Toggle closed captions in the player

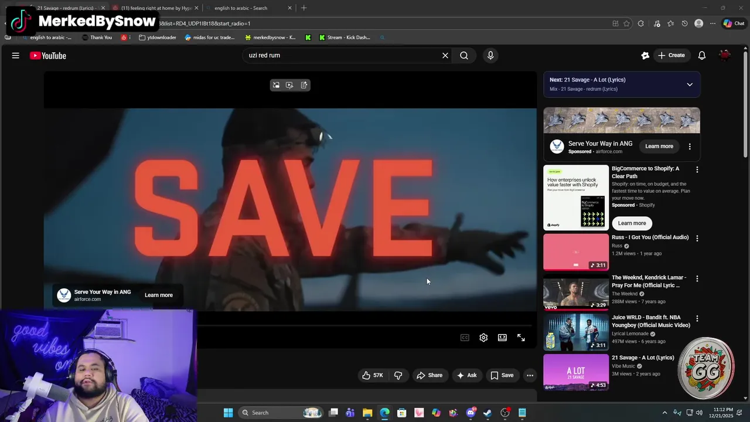[465, 338]
